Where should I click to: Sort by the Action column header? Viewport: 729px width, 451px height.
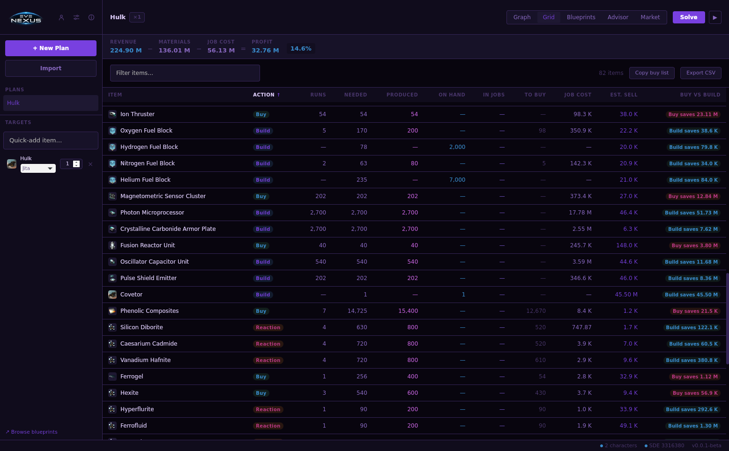267,95
